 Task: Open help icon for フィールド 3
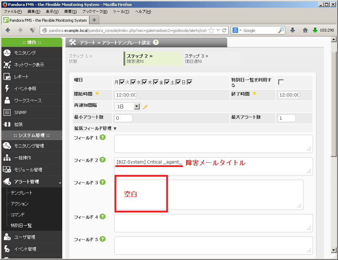coord(103,182)
